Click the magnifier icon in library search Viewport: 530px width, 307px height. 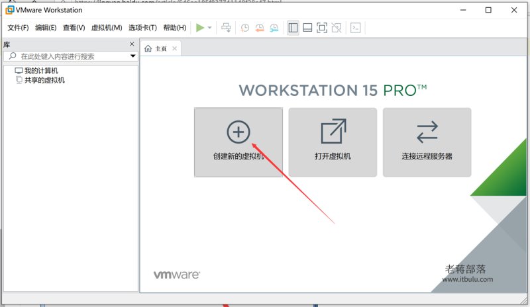pos(13,56)
